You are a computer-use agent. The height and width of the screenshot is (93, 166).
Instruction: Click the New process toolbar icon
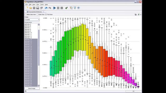click(27, 8)
